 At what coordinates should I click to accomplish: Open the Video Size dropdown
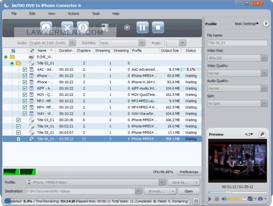pyautogui.click(x=264, y=58)
